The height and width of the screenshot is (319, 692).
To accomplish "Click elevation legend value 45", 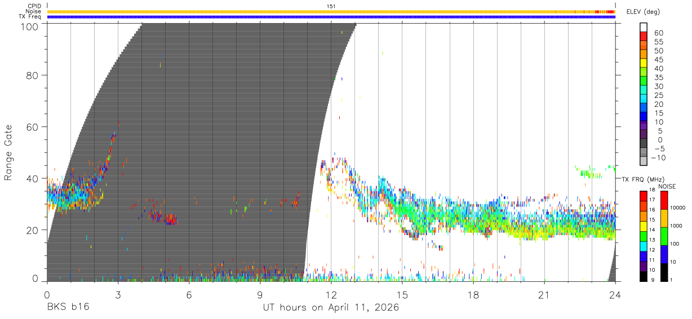I will coord(659,60).
